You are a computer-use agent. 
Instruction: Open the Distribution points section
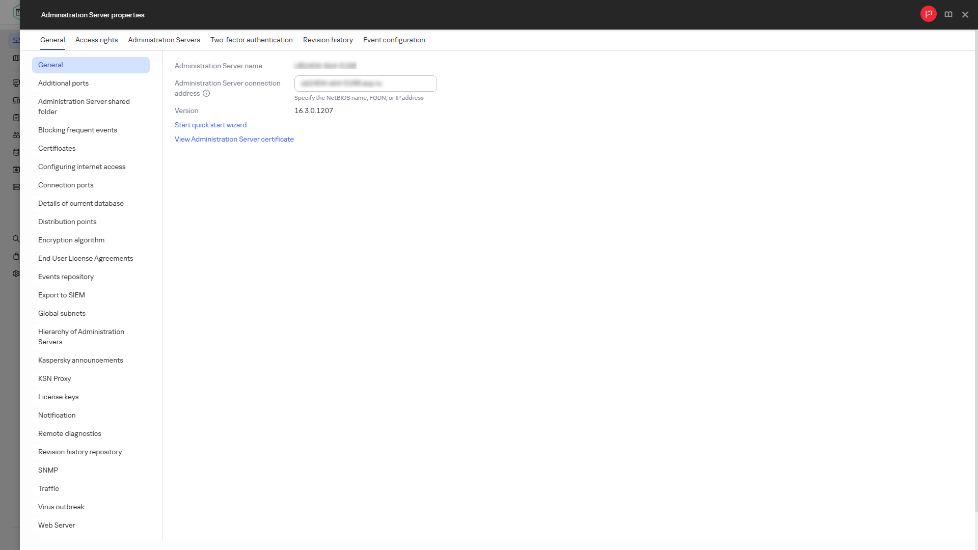(x=91, y=222)
